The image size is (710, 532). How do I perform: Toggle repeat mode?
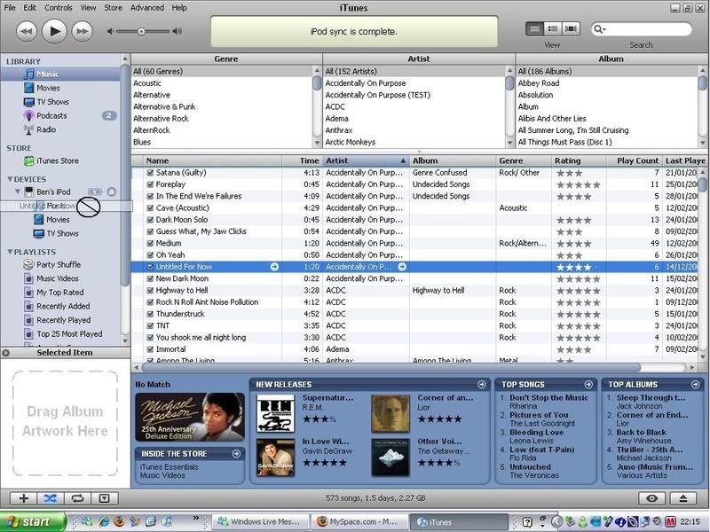tap(77, 498)
